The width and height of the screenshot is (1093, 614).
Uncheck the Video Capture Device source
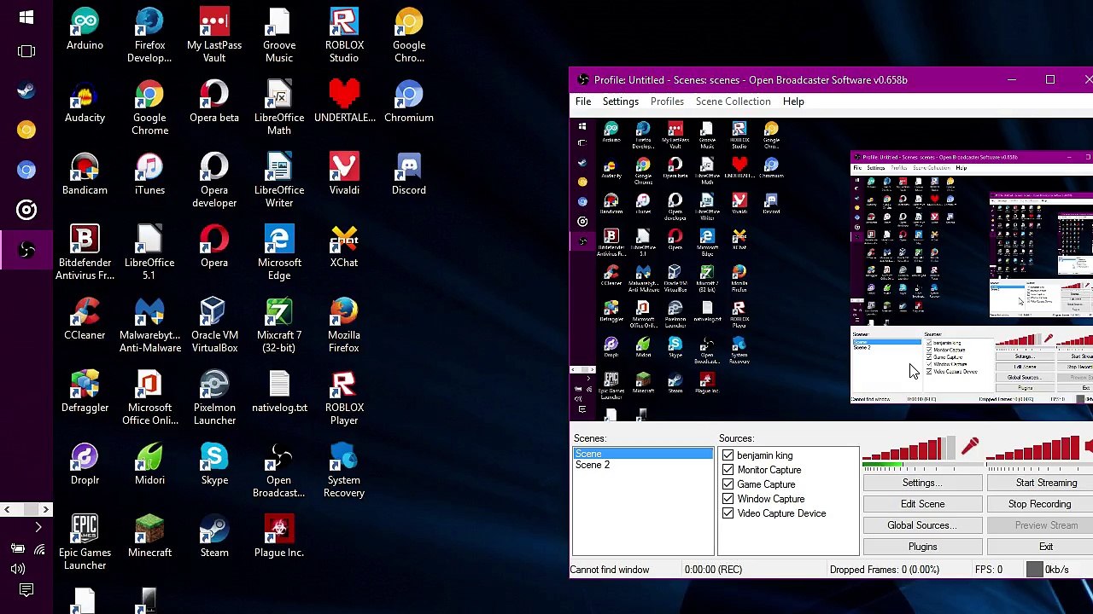pyautogui.click(x=728, y=513)
